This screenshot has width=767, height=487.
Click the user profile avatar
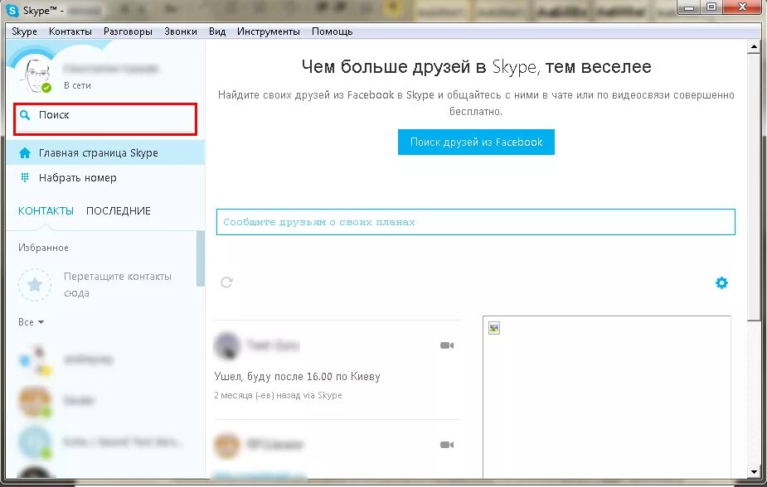point(34,75)
